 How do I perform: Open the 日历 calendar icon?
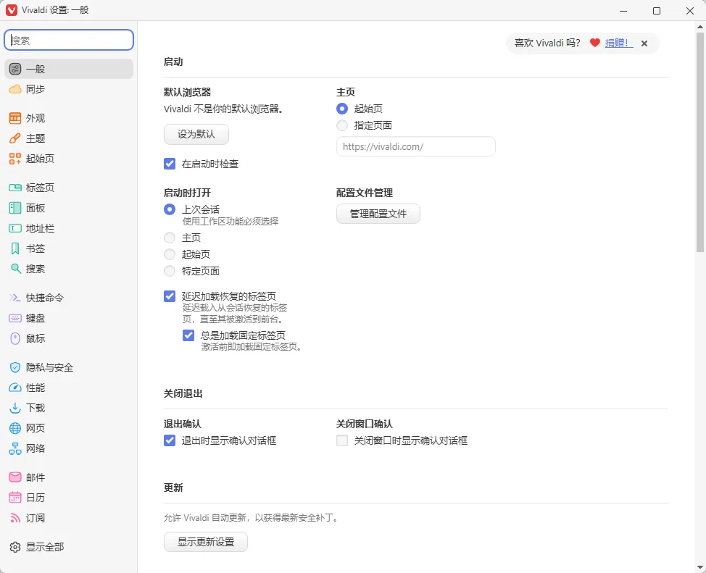pyautogui.click(x=15, y=498)
